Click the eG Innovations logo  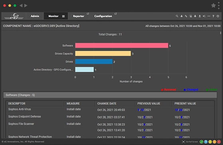(x=14, y=16)
